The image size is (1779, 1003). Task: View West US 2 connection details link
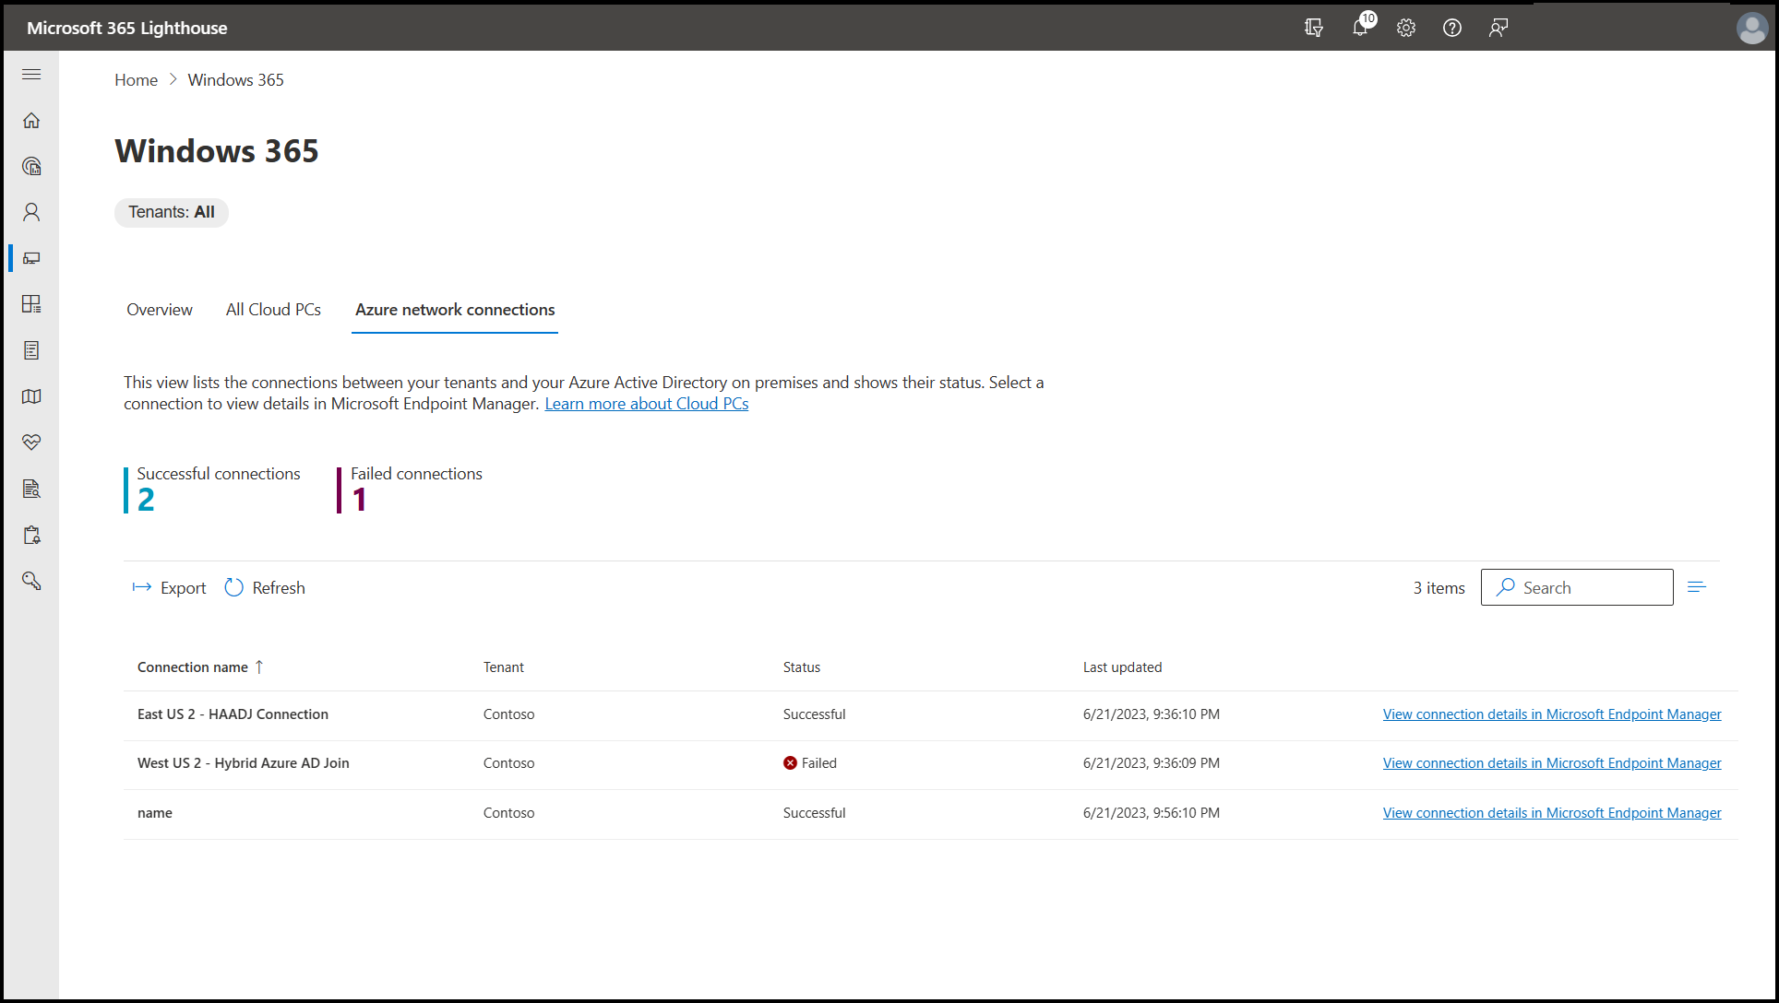coord(1552,763)
